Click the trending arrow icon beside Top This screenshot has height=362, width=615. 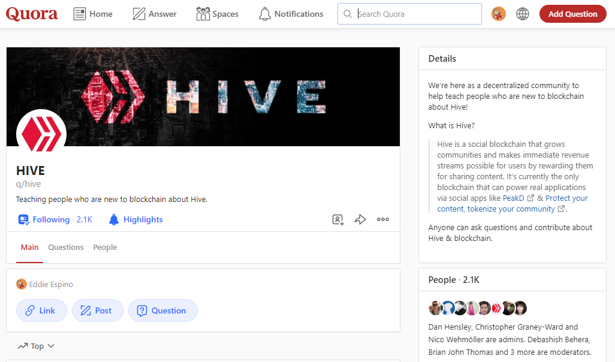[x=23, y=346]
